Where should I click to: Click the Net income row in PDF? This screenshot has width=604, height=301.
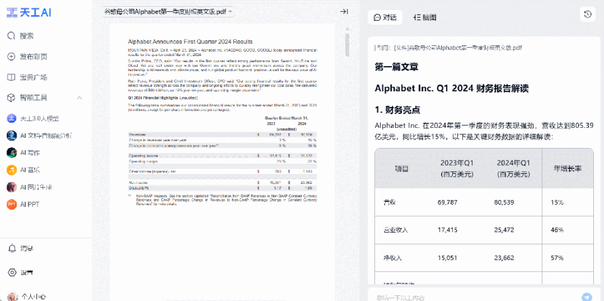point(222,182)
